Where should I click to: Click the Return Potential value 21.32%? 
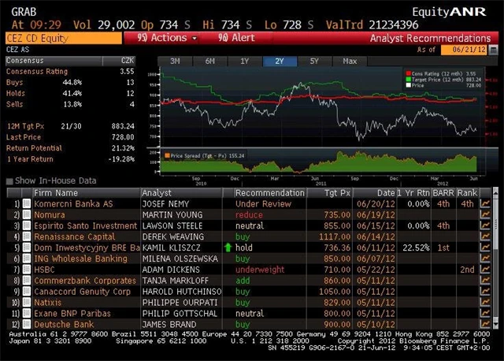[x=123, y=148]
